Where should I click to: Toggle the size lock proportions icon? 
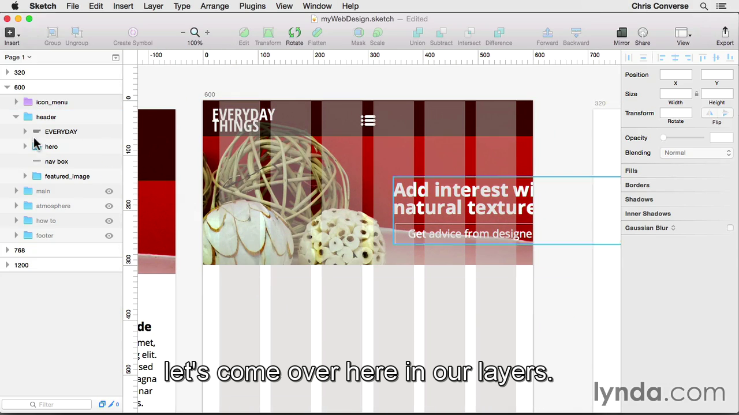(696, 94)
